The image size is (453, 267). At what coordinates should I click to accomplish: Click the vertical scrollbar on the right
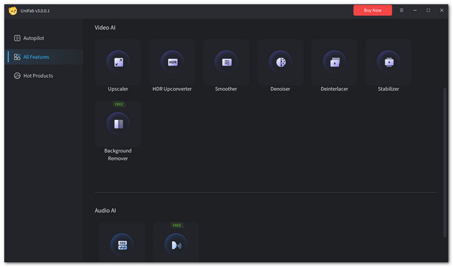pyautogui.click(x=445, y=162)
